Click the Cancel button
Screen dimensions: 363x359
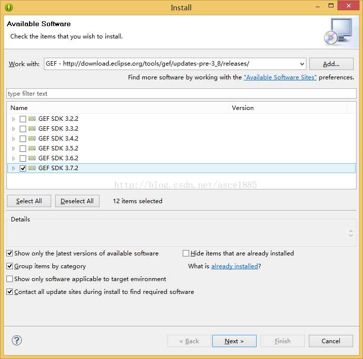[331, 341]
